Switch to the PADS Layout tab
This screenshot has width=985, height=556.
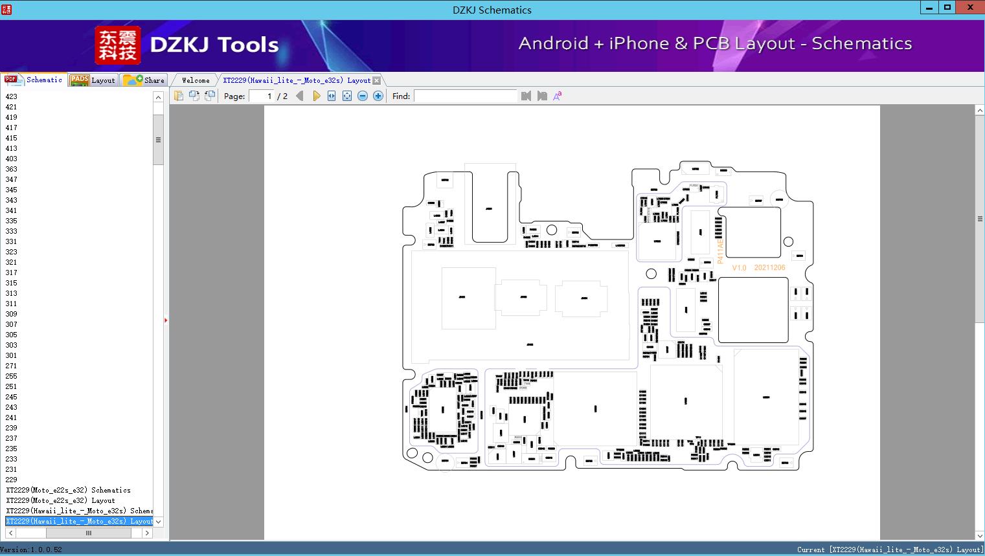click(x=93, y=80)
